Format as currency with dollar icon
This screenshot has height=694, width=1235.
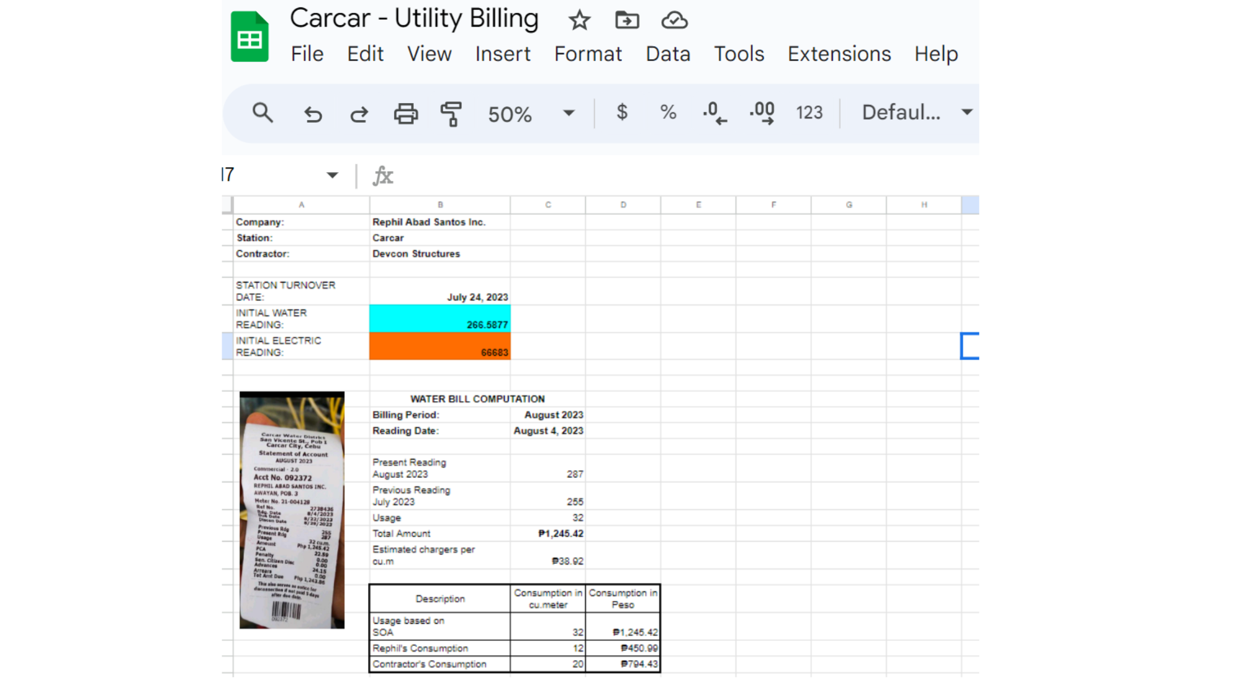[622, 112]
